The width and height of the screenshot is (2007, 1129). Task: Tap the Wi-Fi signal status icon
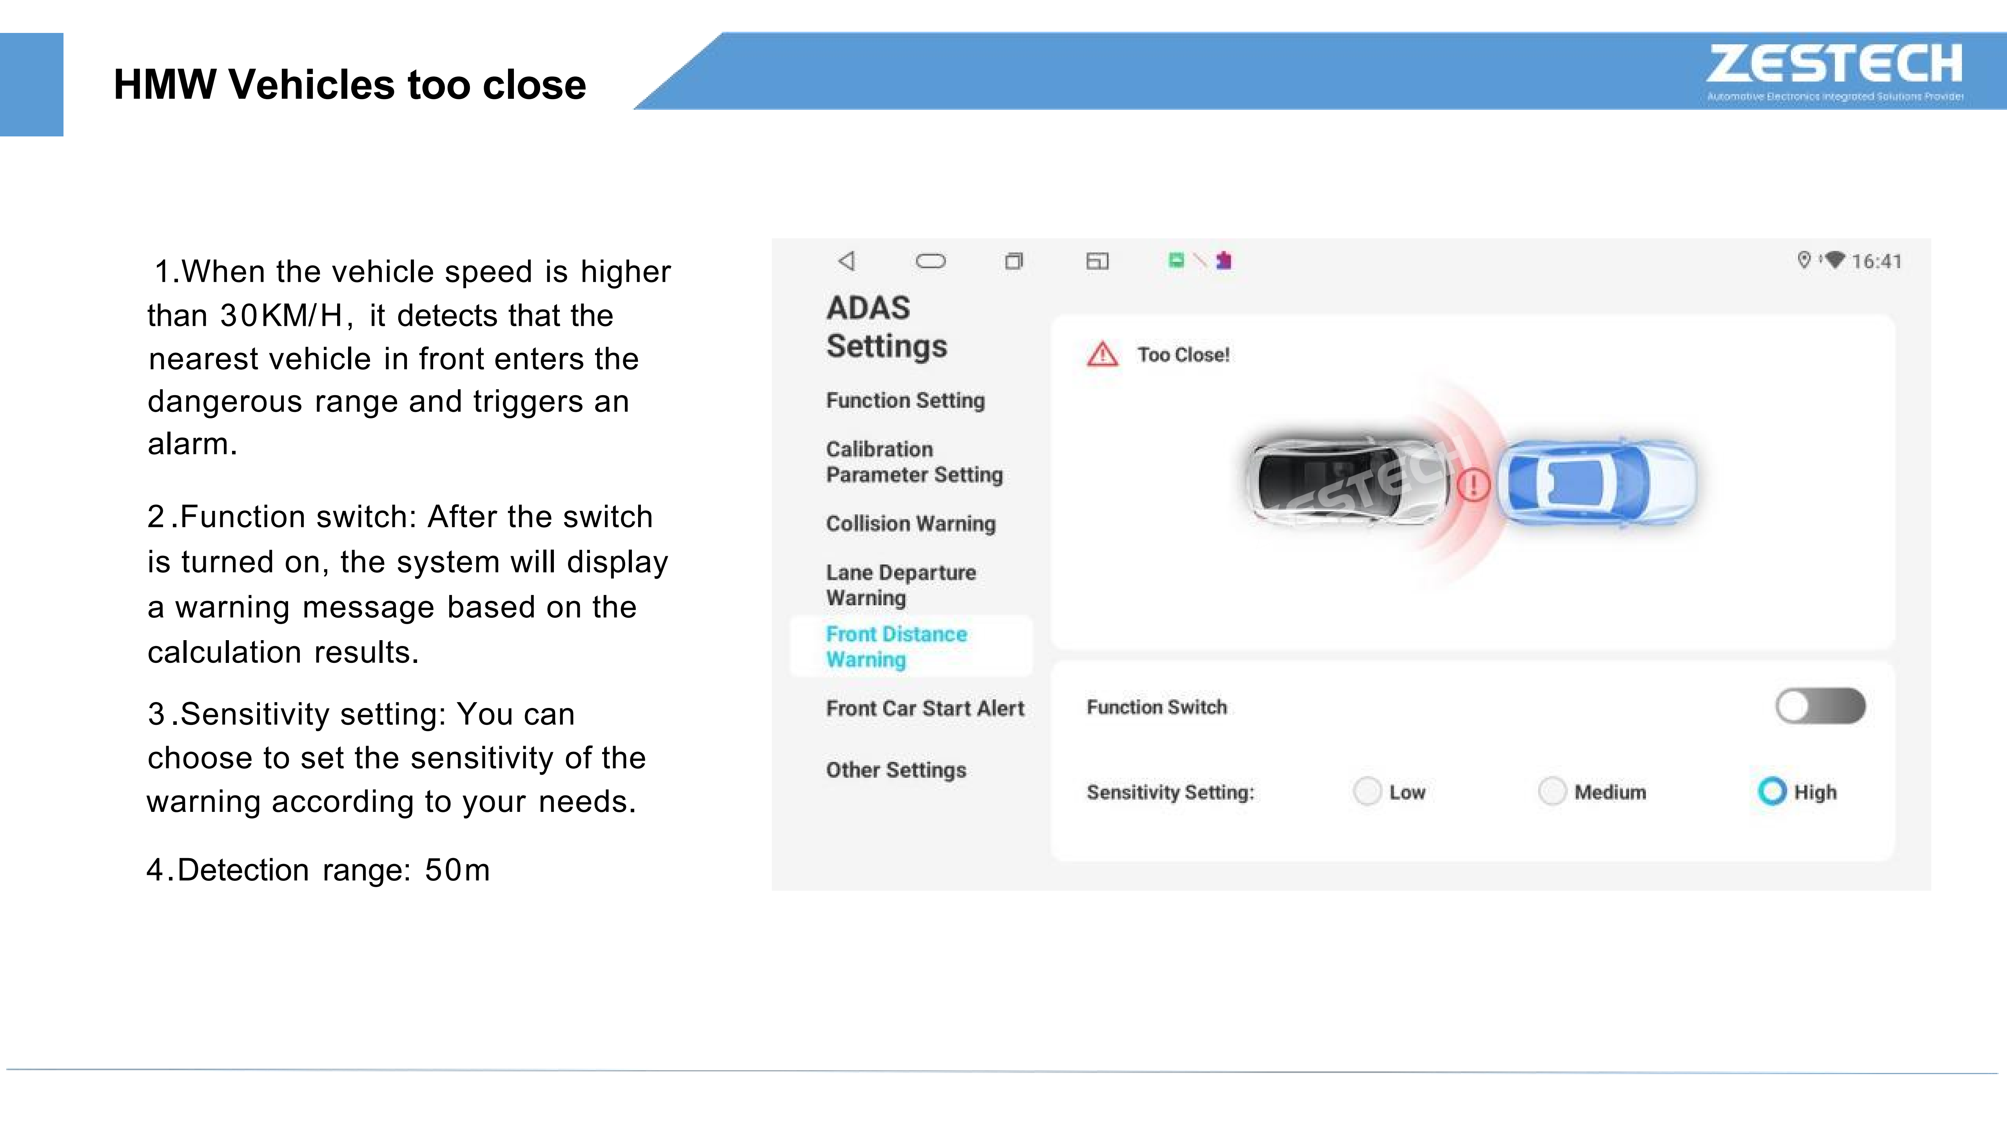(1835, 260)
